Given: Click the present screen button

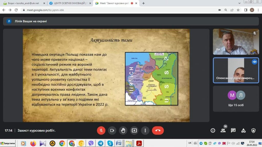Looking at the screenshot, I should point(134,130).
